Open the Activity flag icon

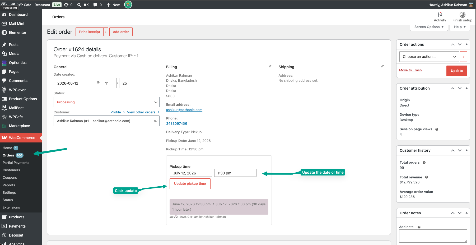[x=440, y=15]
